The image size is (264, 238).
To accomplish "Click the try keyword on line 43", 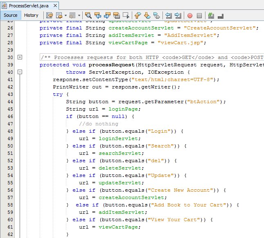I will point(58,94).
